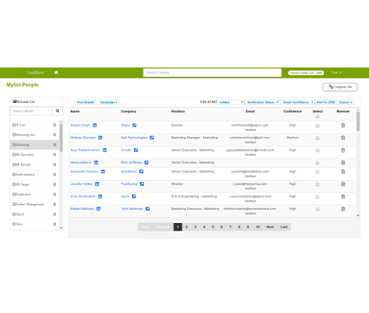
Task: Tick the checkbox for Alexander Romero
Action: [318, 172]
